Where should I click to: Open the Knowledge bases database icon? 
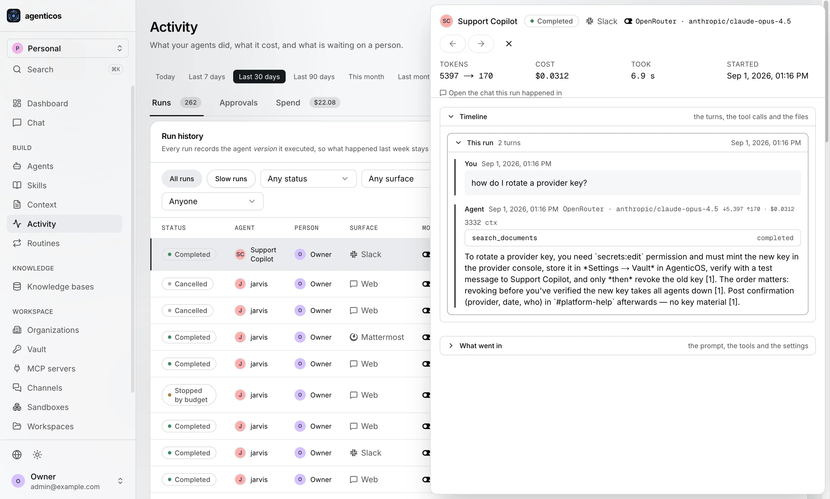pos(17,286)
